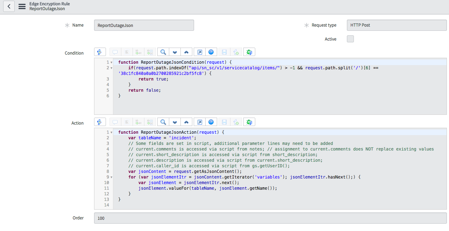Find next match in Action editor
Screen dimensions: 449x231
click(175, 122)
